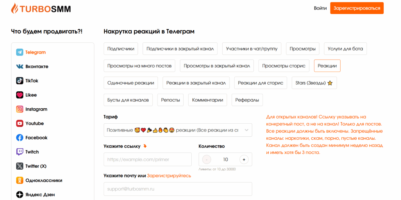Click the TikTok icon in sidebar
The image size is (401, 200).
tap(20, 81)
